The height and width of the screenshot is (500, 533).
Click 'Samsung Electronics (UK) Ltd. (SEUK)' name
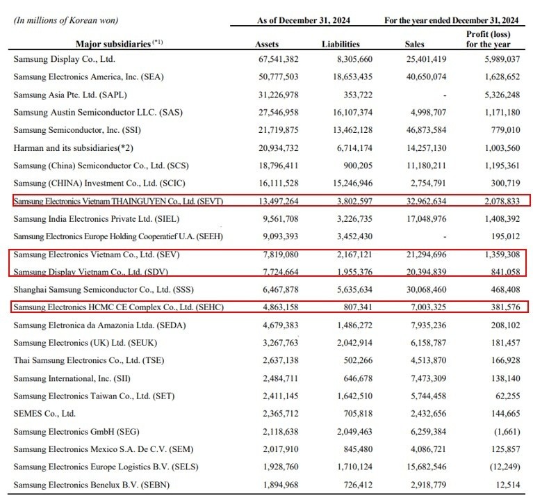(85, 343)
